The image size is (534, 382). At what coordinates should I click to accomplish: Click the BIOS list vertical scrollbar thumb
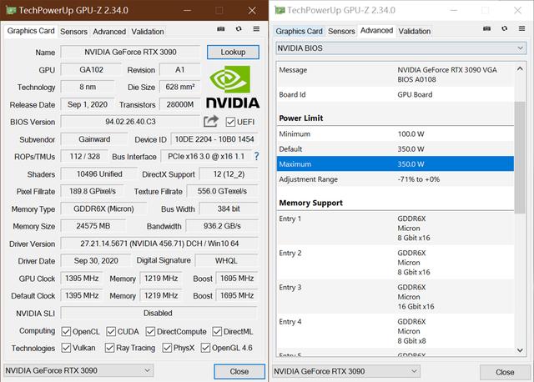[x=520, y=158]
